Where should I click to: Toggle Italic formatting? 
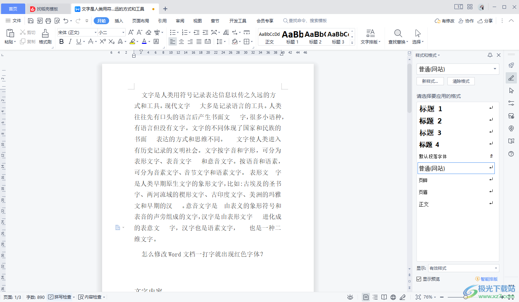[70, 41]
